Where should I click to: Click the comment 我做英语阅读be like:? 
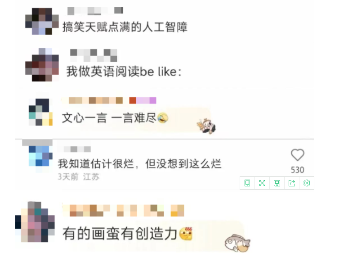click(x=124, y=72)
